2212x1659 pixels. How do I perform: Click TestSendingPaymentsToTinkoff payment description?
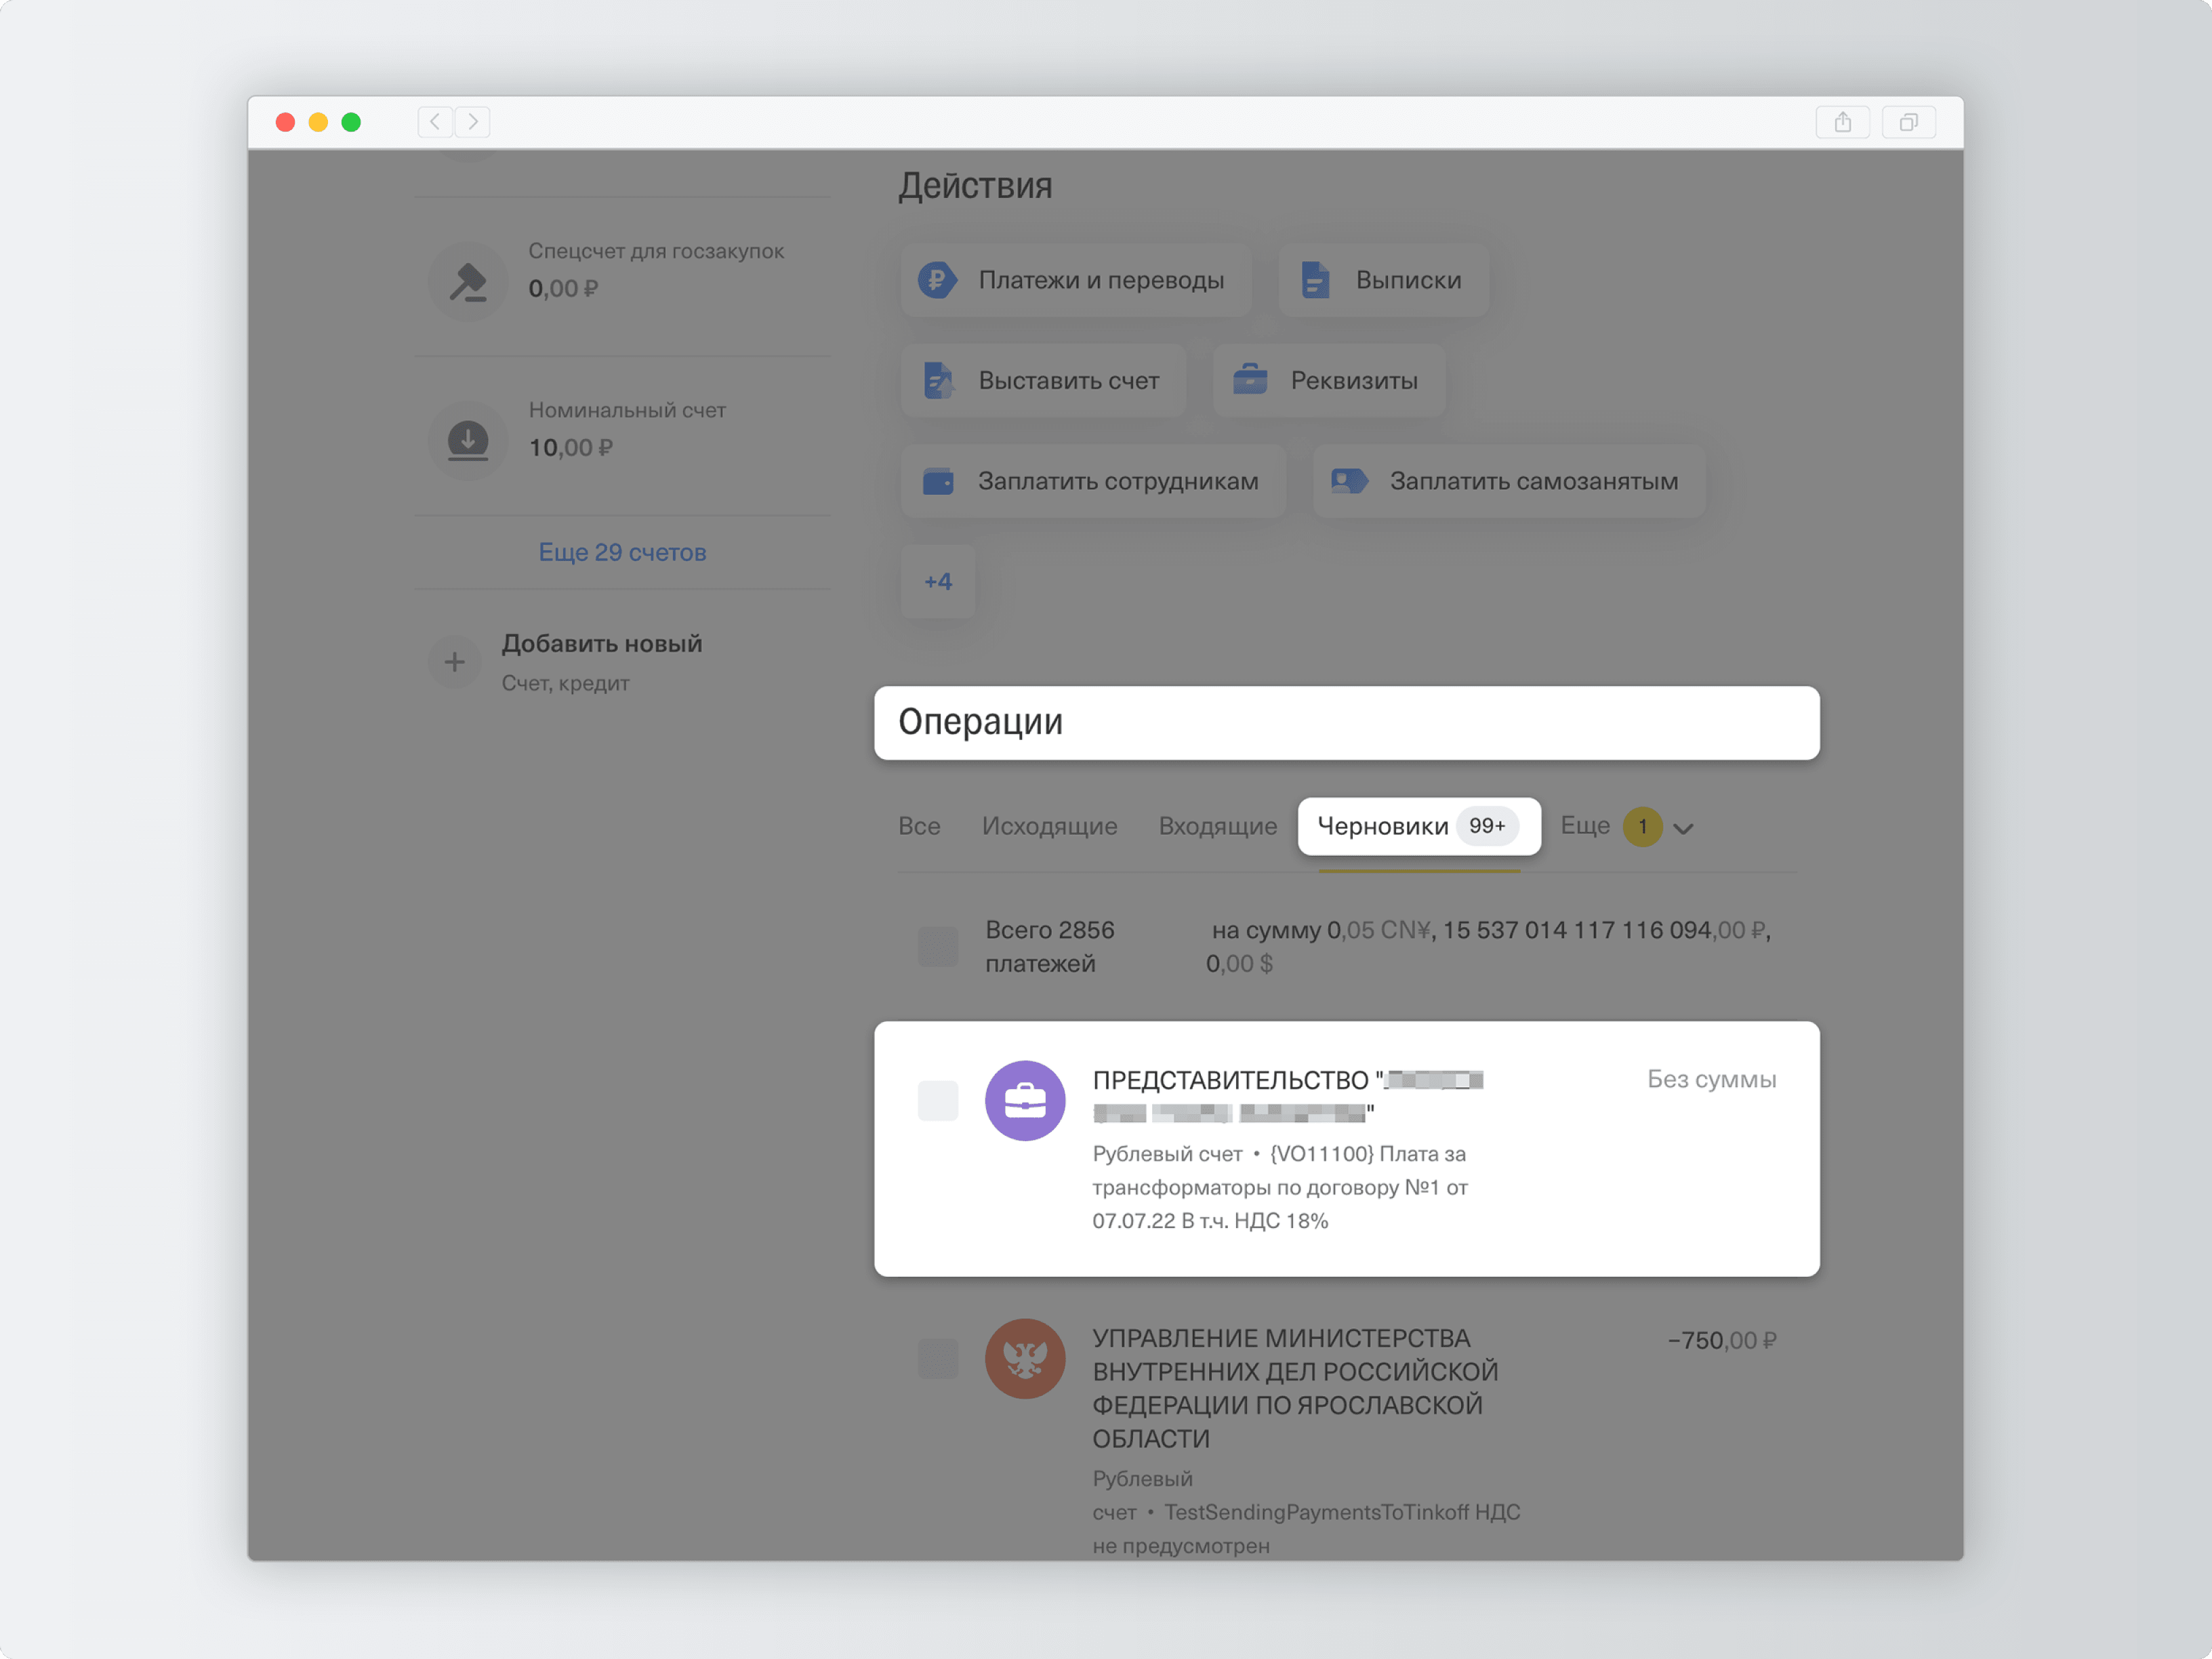pyautogui.click(x=1307, y=1512)
